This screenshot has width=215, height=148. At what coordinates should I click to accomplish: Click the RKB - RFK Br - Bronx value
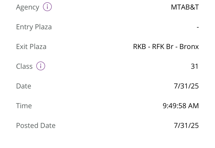coord(166,47)
